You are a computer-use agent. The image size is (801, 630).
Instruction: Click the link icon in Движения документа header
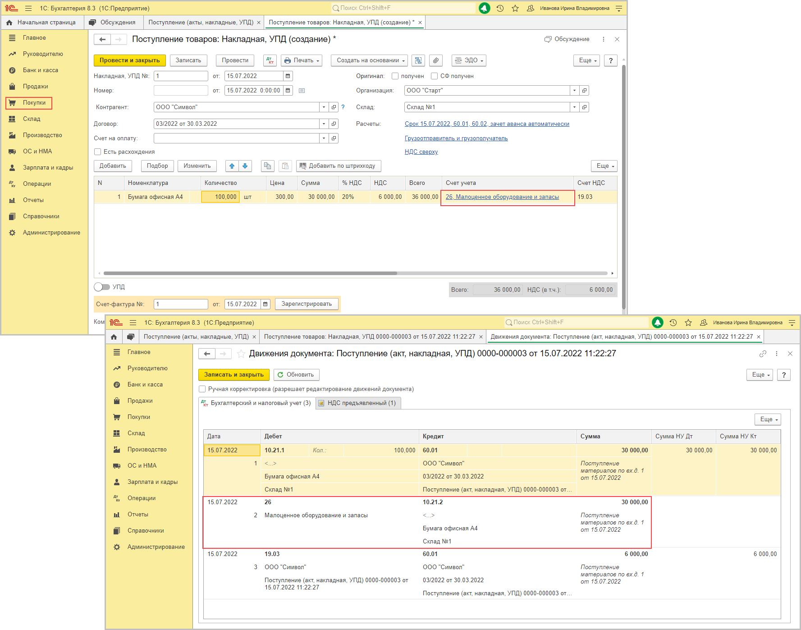[763, 354]
